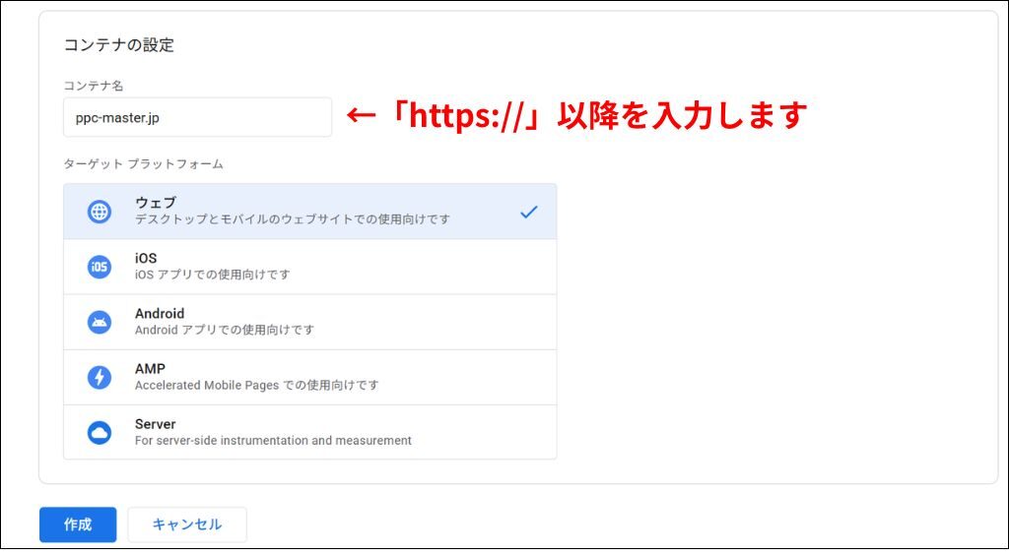Click the Android アプリでの使用向けです description
The image size is (1009, 556).
click(225, 330)
